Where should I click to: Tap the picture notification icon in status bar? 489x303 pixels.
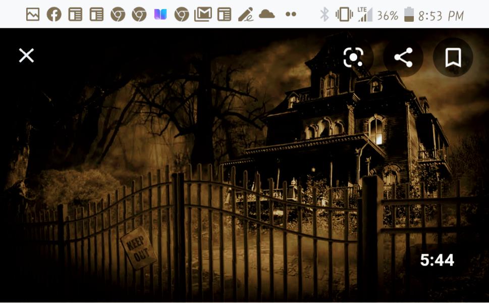click(33, 15)
